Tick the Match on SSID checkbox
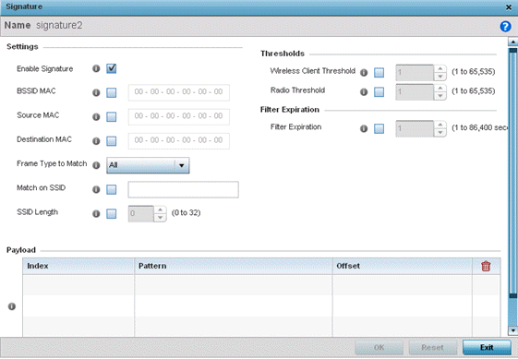518x359 pixels. point(112,189)
